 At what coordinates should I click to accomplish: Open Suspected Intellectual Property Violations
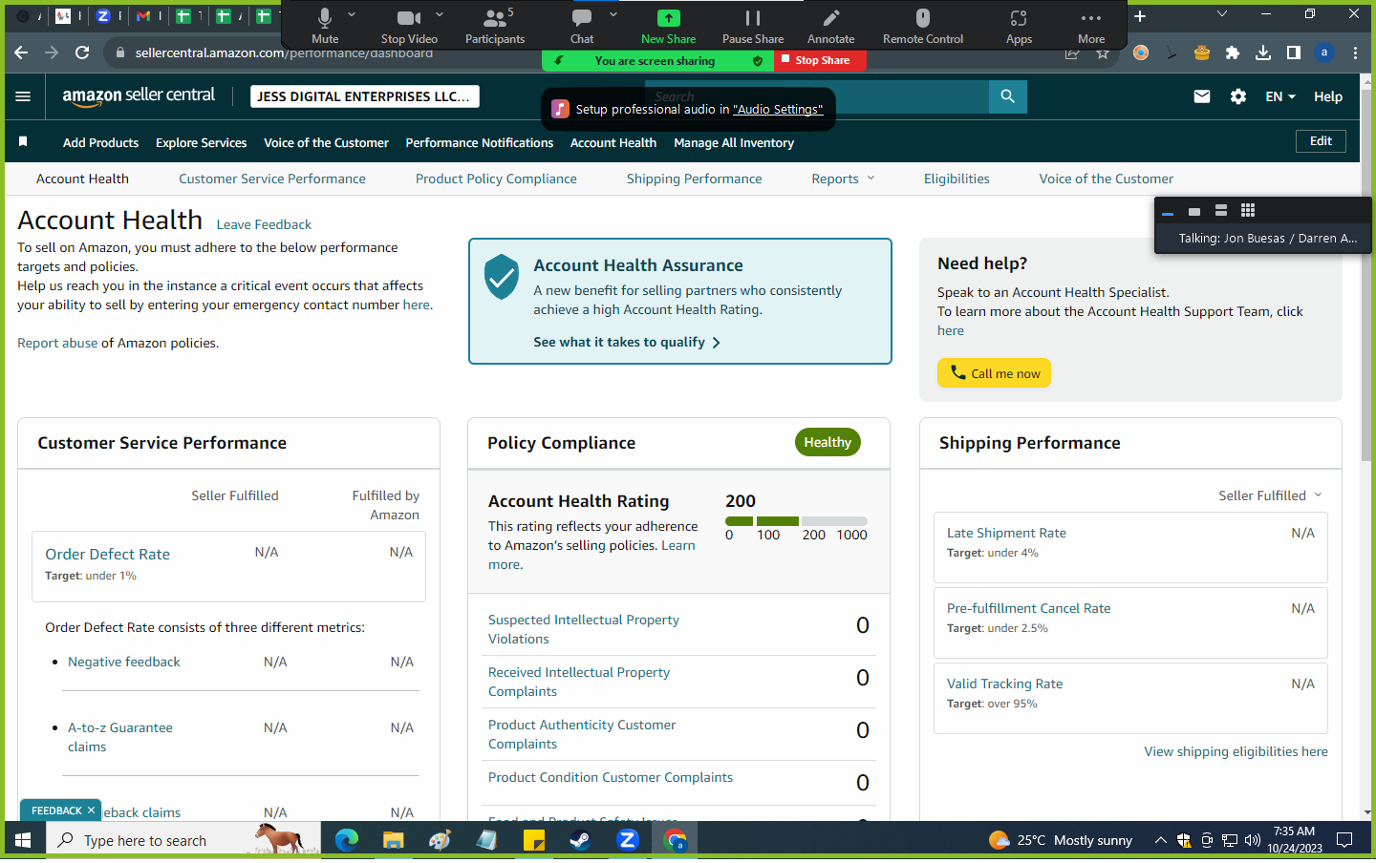coord(584,630)
